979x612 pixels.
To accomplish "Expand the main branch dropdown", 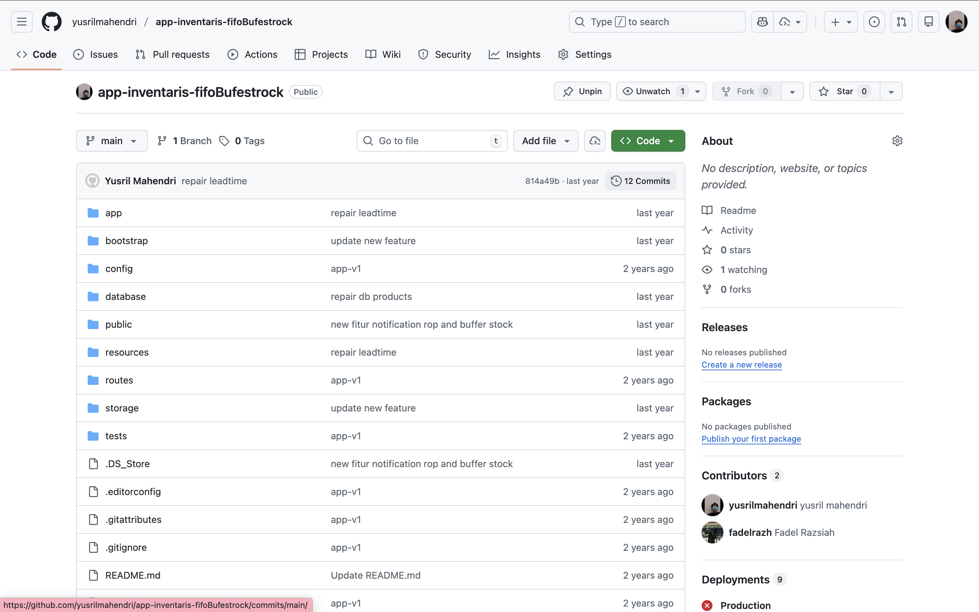I will [x=111, y=141].
